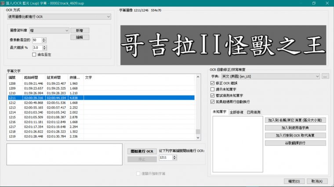This screenshot has height=187, width=334.
Task: Select subtitle row 1209
Action: point(101,88)
